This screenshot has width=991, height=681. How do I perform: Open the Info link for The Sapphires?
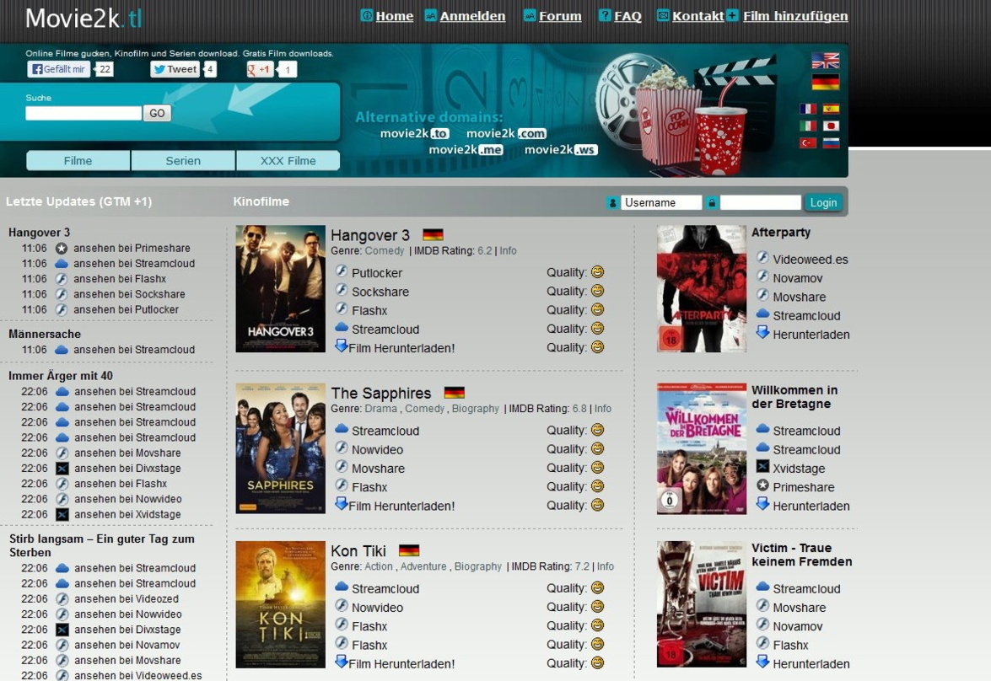coord(602,408)
